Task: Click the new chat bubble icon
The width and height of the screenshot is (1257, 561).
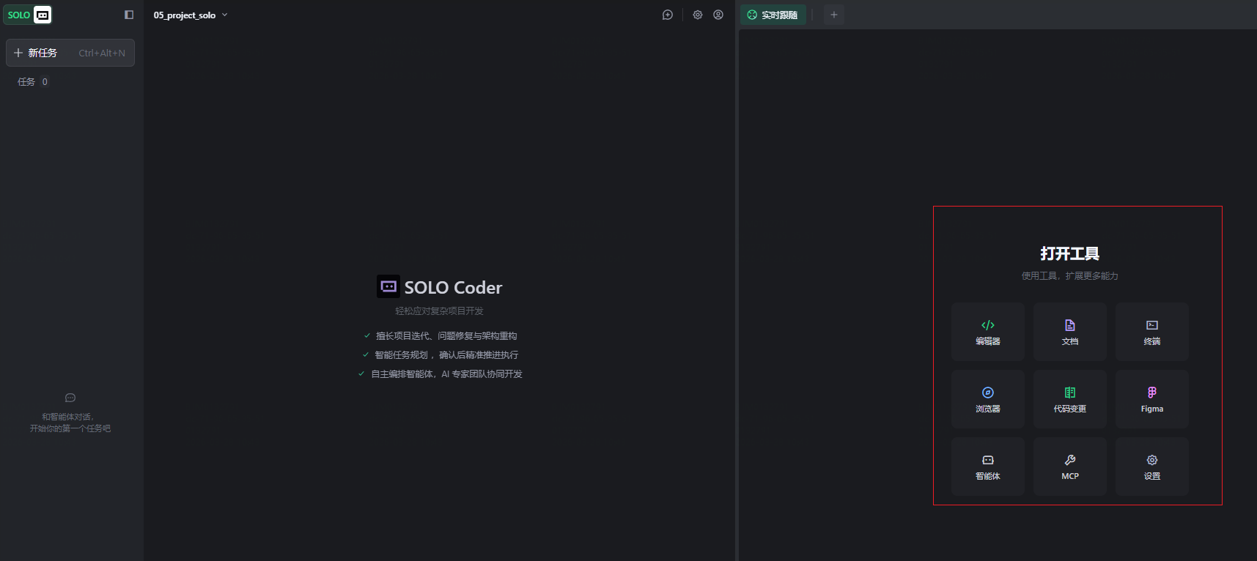Action: (x=668, y=15)
